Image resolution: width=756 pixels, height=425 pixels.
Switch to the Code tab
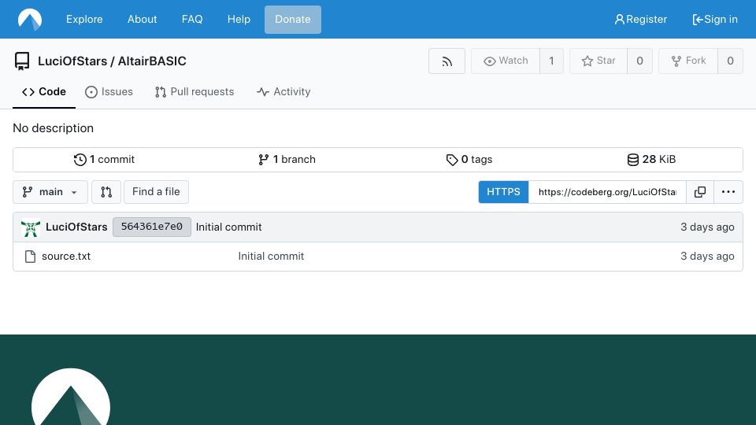44,91
